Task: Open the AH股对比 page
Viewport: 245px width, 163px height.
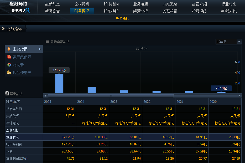Action: 229,11
